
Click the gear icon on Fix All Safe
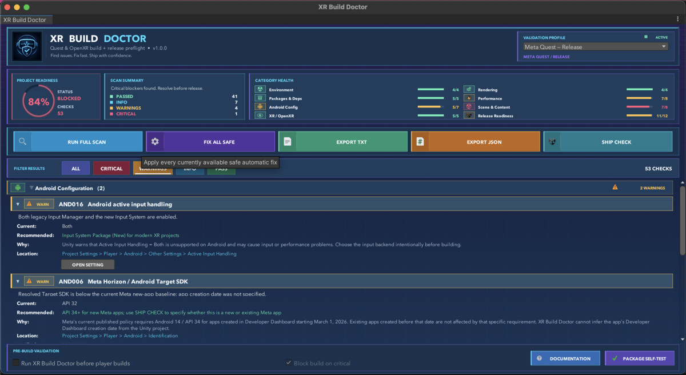point(155,142)
